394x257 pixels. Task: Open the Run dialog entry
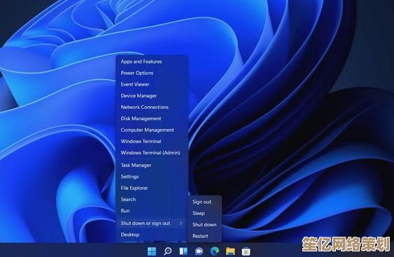(x=152, y=211)
